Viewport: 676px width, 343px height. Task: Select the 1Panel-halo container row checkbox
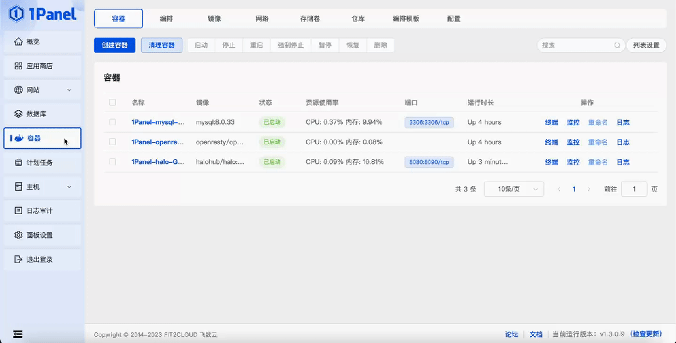(x=113, y=162)
